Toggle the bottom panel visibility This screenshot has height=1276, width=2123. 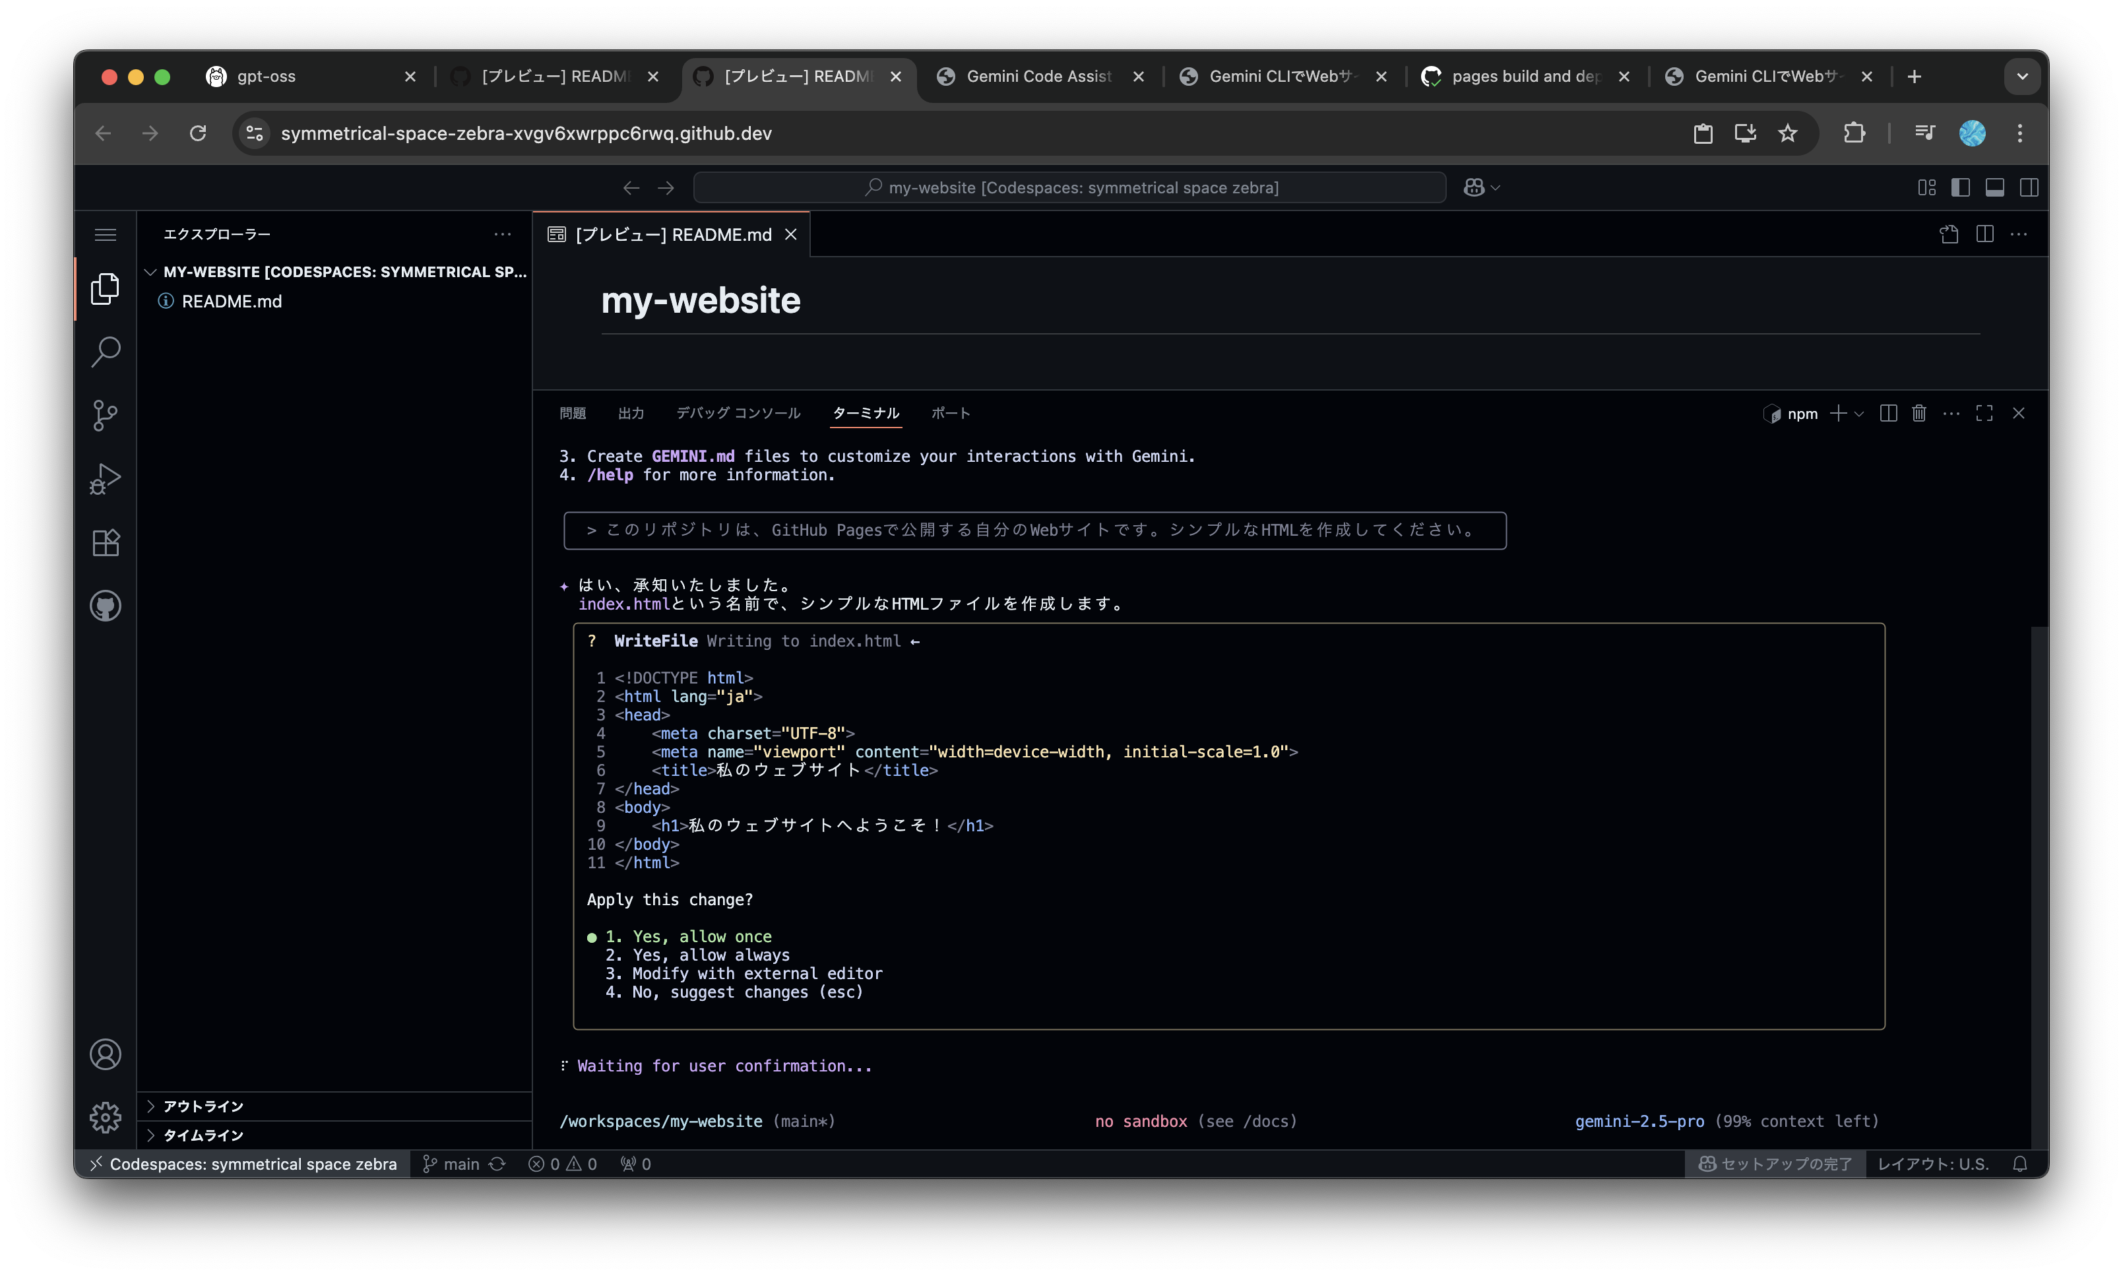(x=1995, y=187)
